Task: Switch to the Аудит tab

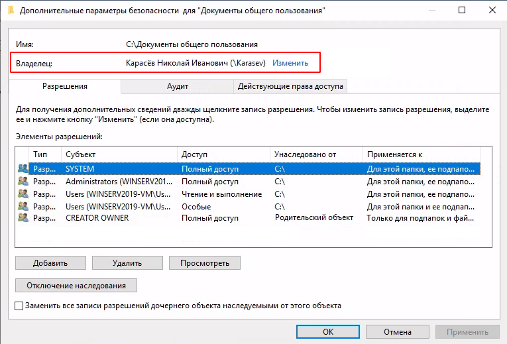Action: tap(178, 86)
